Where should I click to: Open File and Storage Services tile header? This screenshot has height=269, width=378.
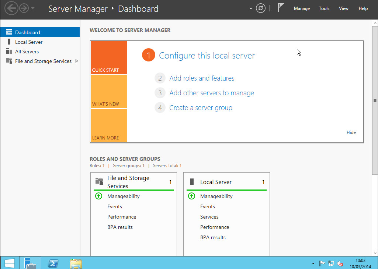click(x=133, y=182)
